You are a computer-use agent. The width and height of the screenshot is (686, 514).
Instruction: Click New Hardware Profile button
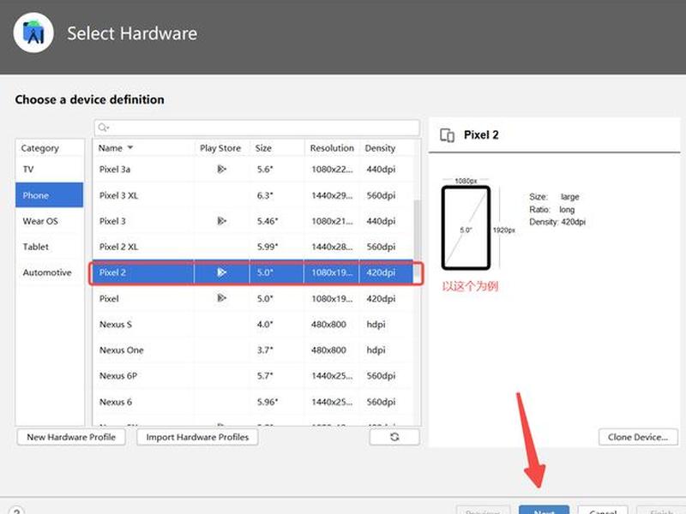click(71, 437)
